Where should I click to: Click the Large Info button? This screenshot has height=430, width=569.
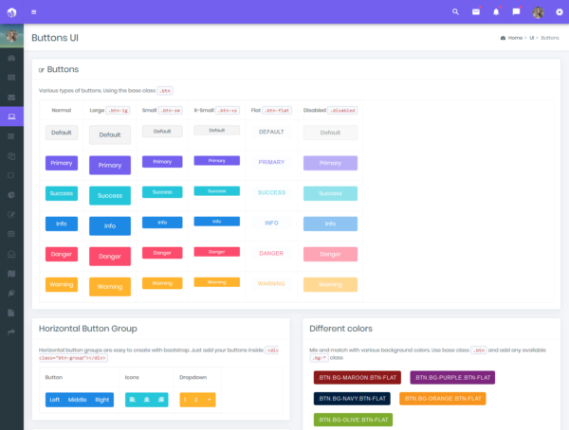[x=110, y=225]
